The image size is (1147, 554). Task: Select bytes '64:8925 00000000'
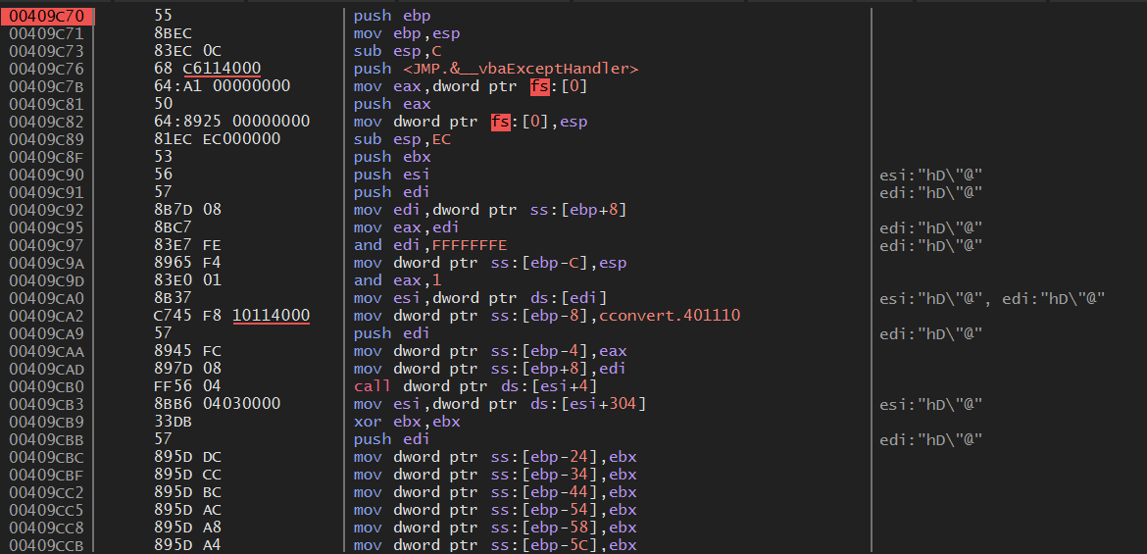coord(232,122)
